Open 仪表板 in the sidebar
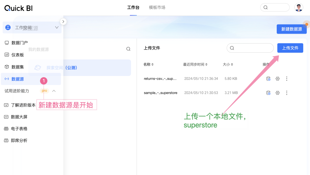This screenshot has height=175, width=310. click(18, 55)
